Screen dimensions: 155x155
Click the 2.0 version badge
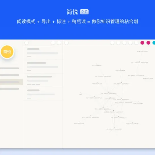84,12
